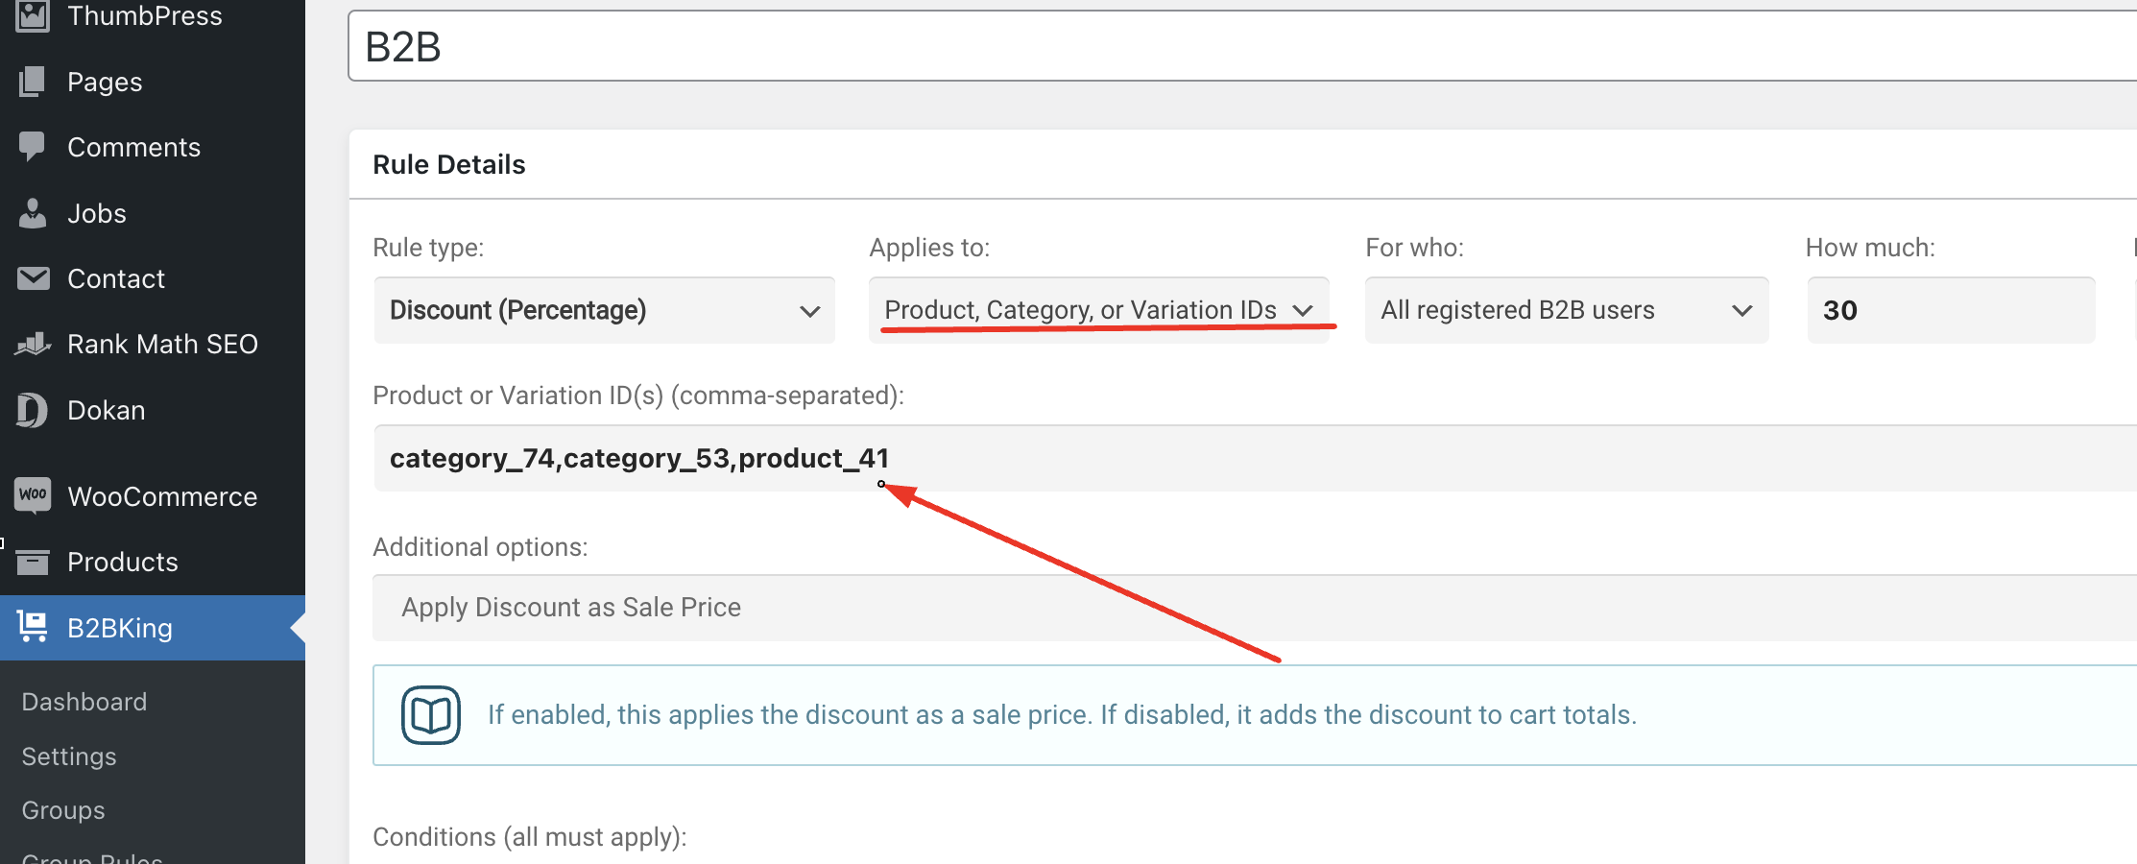The height and width of the screenshot is (864, 2137).
Task: Click the B2BKing cart icon
Action: [33, 627]
